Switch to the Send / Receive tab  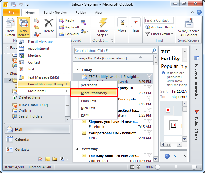(x=55, y=13)
